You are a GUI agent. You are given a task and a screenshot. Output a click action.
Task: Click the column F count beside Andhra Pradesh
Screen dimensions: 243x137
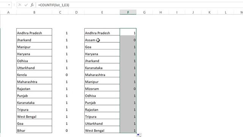128,32
